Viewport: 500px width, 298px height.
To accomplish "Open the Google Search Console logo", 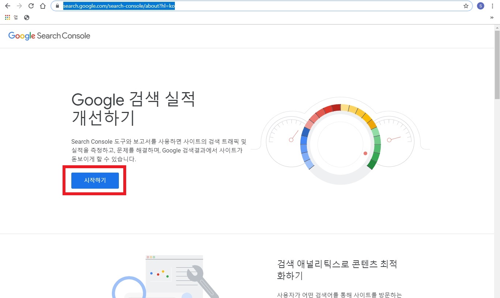I will click(49, 36).
